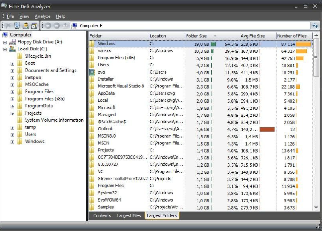The height and width of the screenshot is (231, 322).
Task: Click the Free Disk Analyzer title bar icon
Action: (x=4, y=6)
